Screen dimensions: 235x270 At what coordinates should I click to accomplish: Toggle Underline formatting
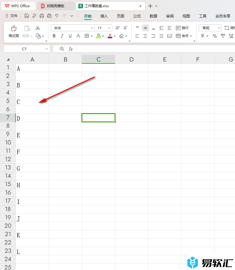coord(70,36)
